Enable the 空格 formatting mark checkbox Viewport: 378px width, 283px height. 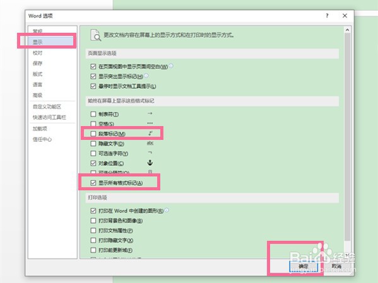coord(93,124)
